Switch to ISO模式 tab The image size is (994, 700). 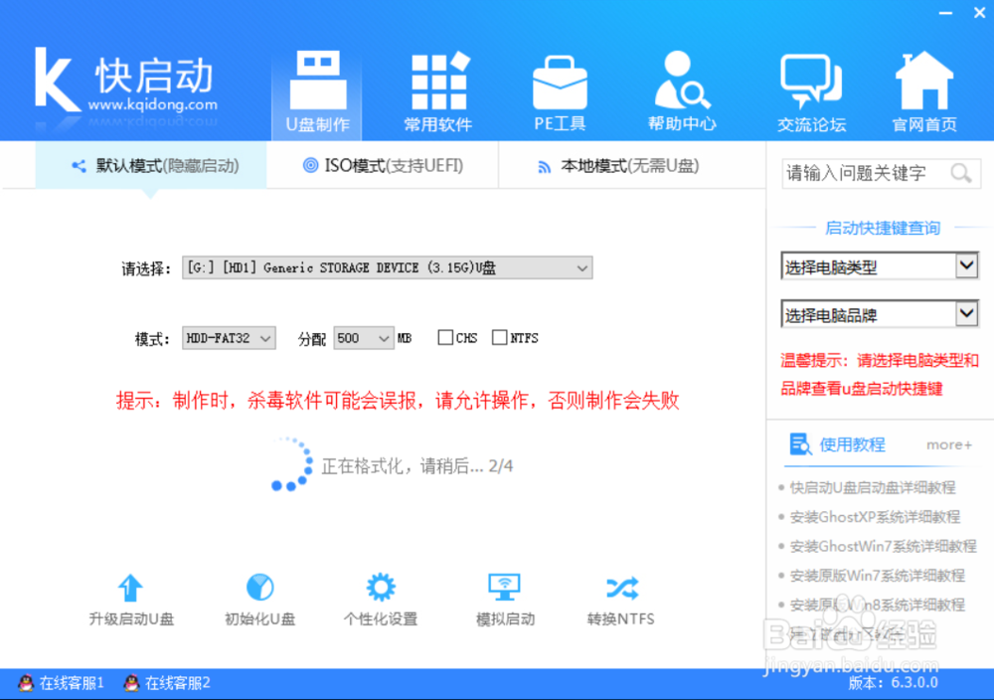click(x=382, y=166)
